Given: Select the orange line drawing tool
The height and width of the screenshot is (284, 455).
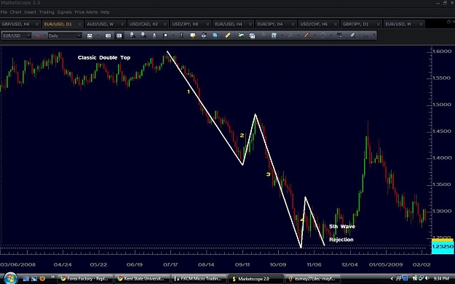Looking at the screenshot, I should tap(306, 36).
